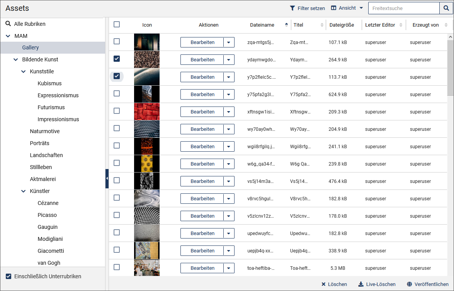Screen dimensions: 454x291
Task: Sort by Erzeugt von column arrows
Action: 446,25
